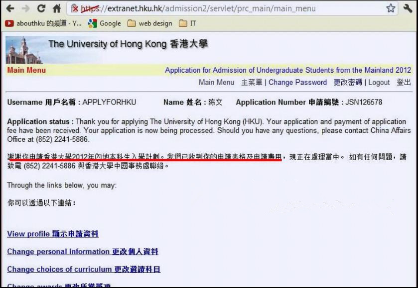Image resolution: width=418 pixels, height=288 pixels.
Task: Open the Change Password link
Action: [x=297, y=83]
